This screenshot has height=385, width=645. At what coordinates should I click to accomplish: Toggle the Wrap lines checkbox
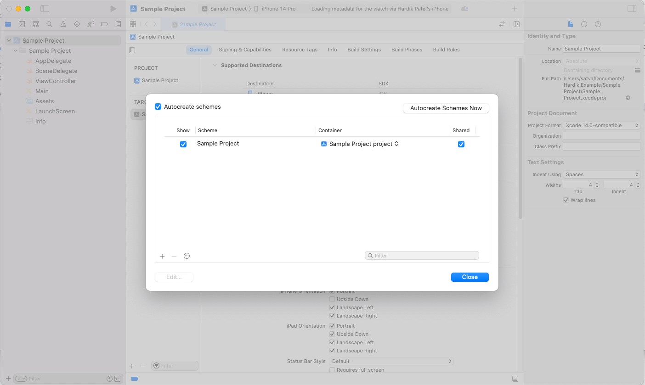click(566, 200)
